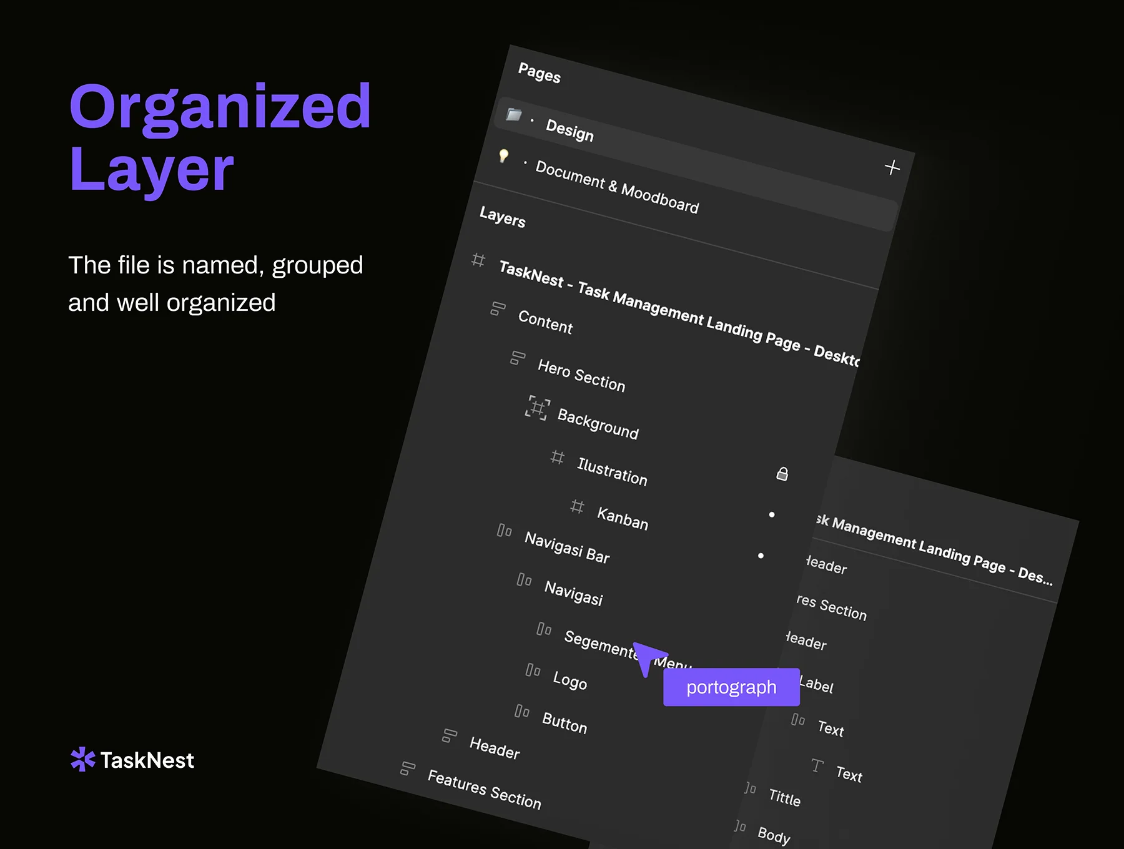Click the frame icon beside TaskNest layer
1124x849 pixels.
[x=478, y=260]
